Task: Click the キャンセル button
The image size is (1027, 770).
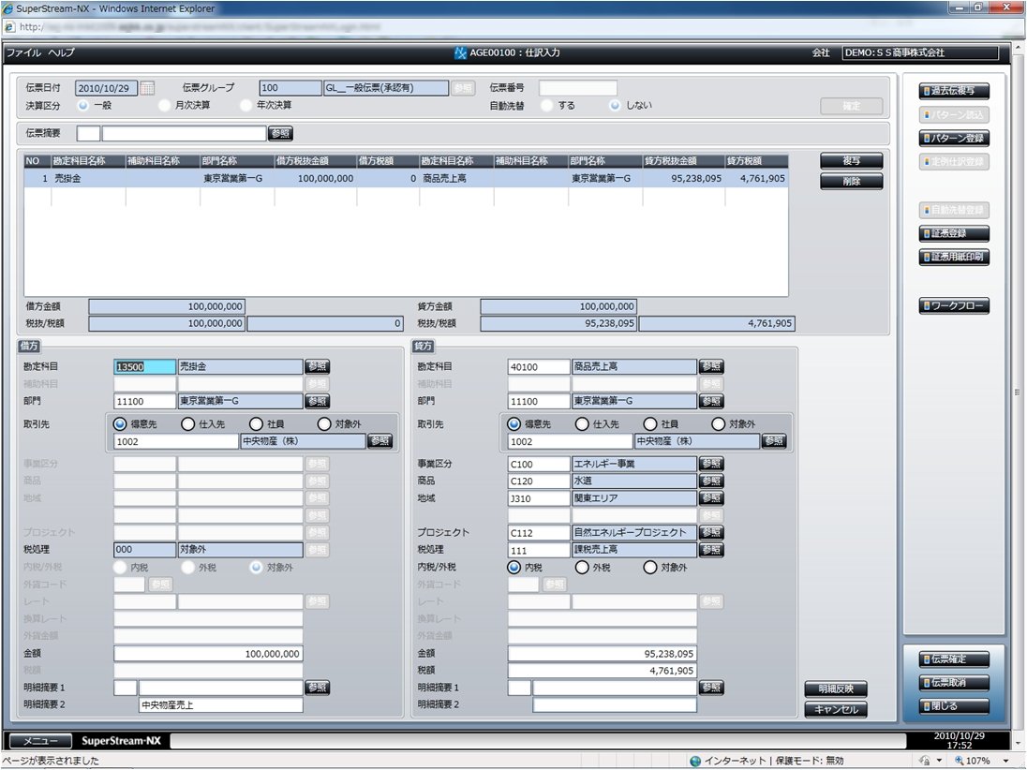Action: click(836, 710)
